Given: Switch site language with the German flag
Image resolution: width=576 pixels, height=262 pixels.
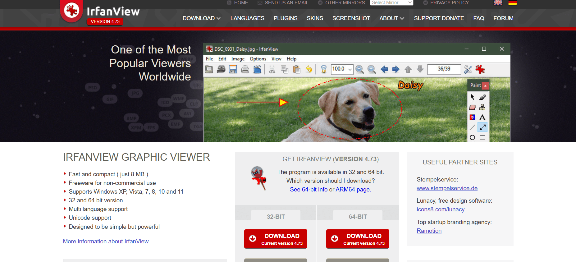Looking at the screenshot, I should (512, 3).
